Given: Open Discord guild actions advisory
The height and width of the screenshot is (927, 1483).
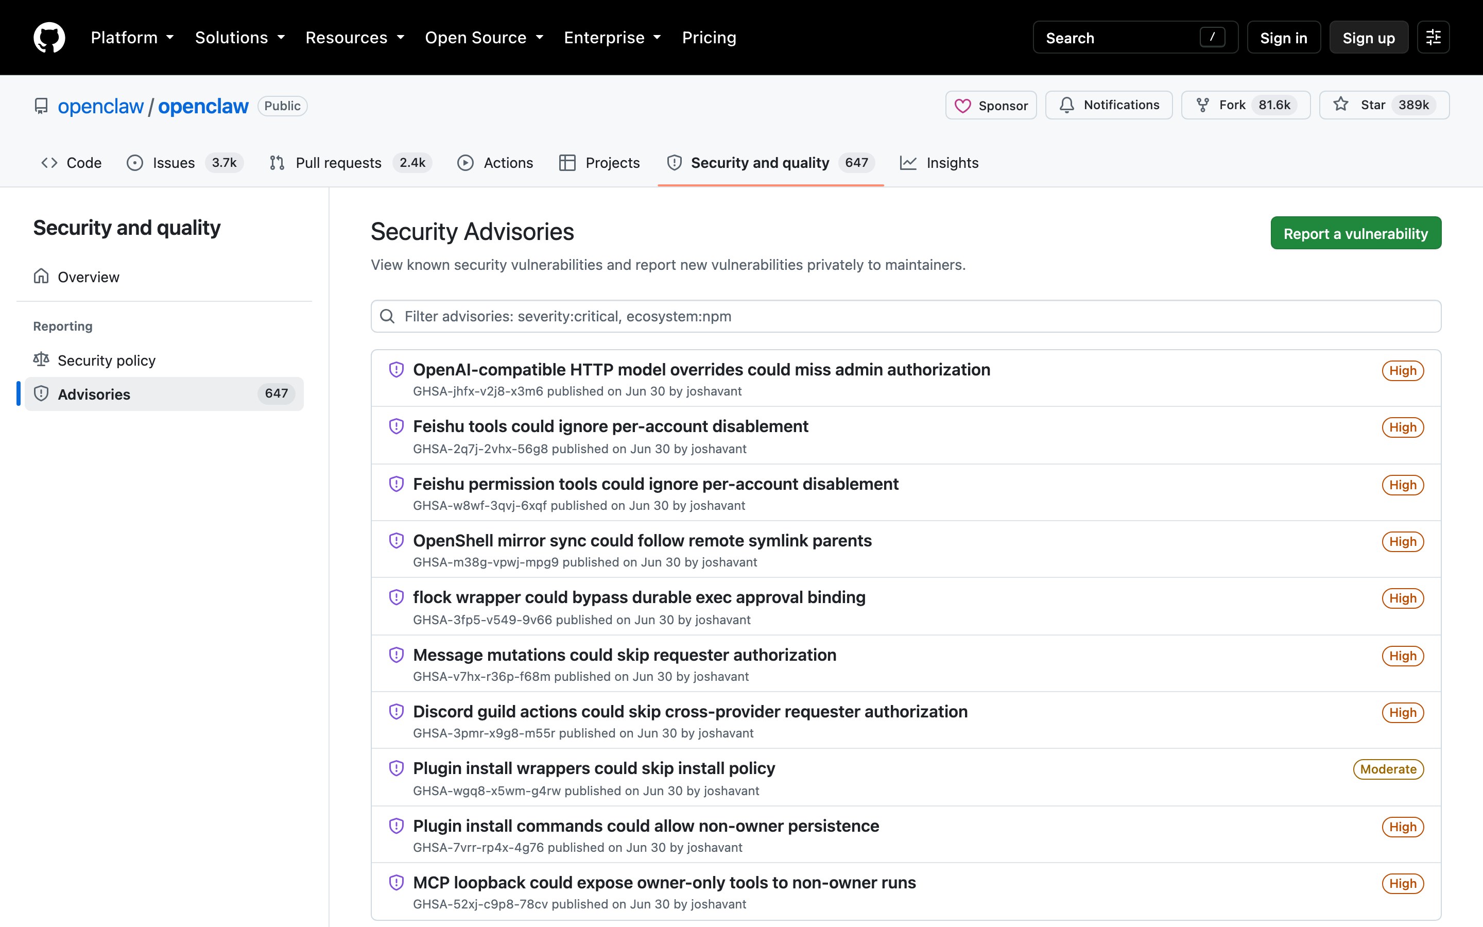Looking at the screenshot, I should tap(690, 711).
